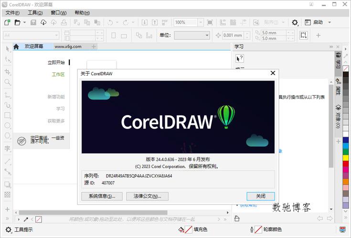This screenshot has width=351, height=238.
Task: Add a new tab with plus button
Action: click(94, 47)
